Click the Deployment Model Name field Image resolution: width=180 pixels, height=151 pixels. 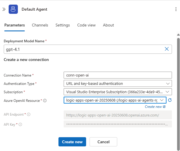(x=88, y=49)
